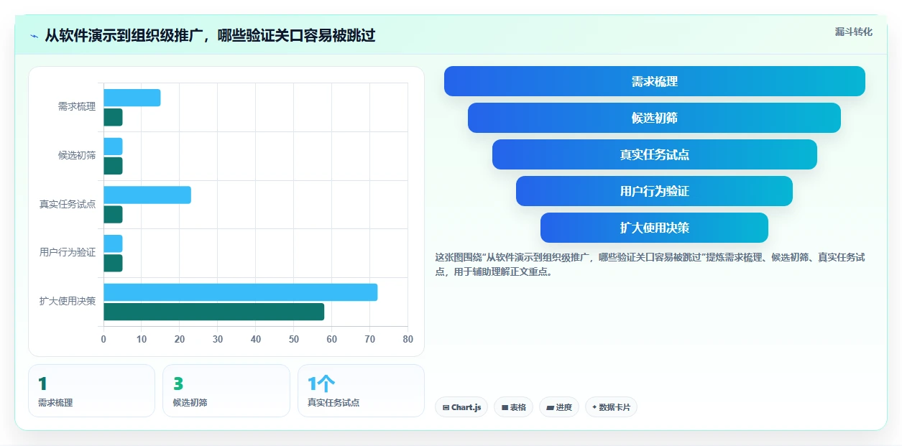This screenshot has height=446, width=902.
Task: Select the 扩大使用决策 funnel stage
Action: 655,228
